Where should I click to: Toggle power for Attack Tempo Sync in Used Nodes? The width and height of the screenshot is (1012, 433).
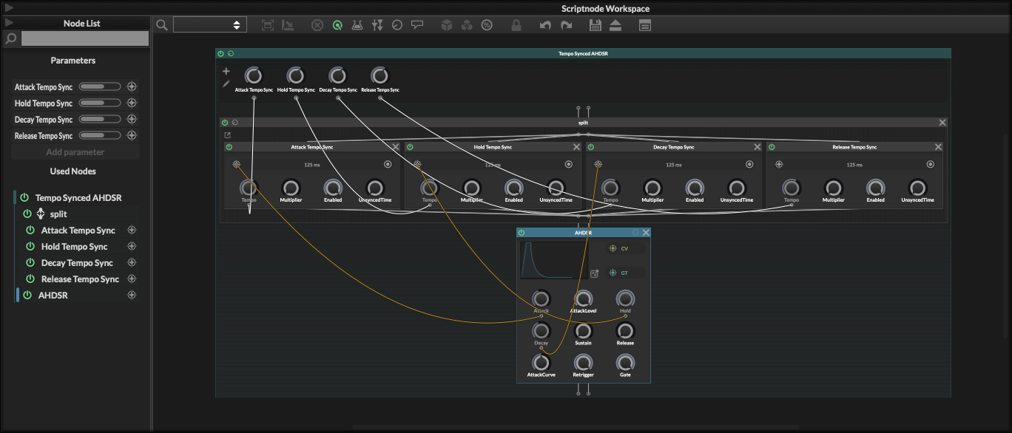30,231
